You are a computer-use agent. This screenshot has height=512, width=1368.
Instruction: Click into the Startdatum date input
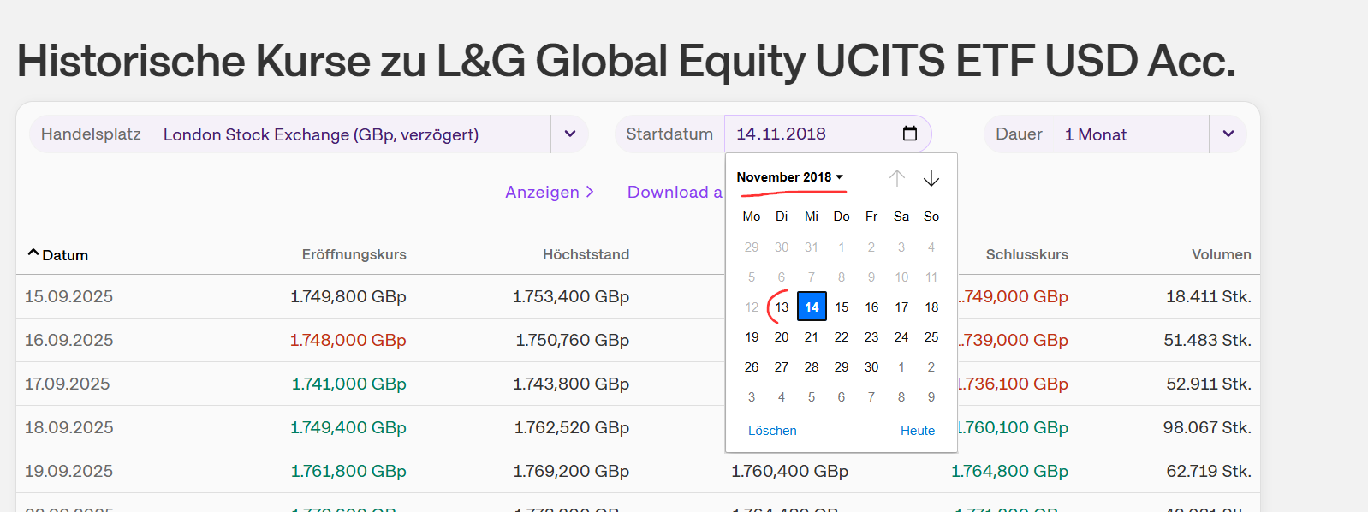[805, 134]
